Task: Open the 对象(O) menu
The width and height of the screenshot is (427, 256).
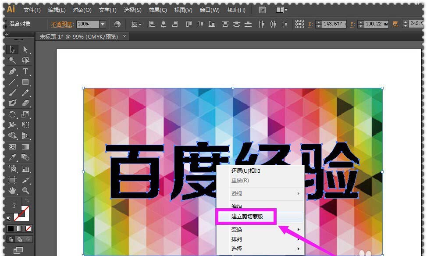Action: click(x=82, y=10)
